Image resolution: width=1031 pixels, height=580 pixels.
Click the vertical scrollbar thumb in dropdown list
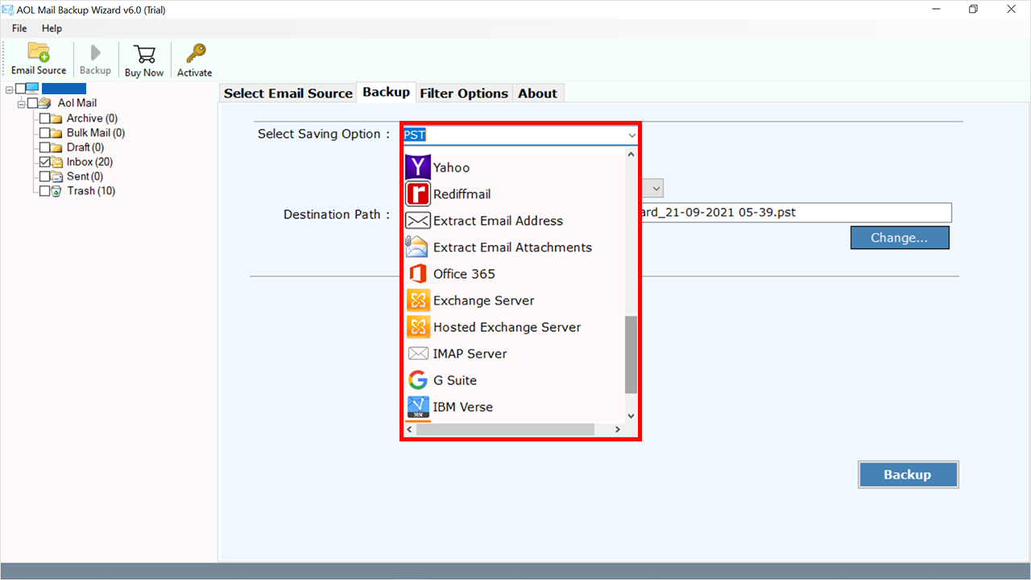pos(631,354)
